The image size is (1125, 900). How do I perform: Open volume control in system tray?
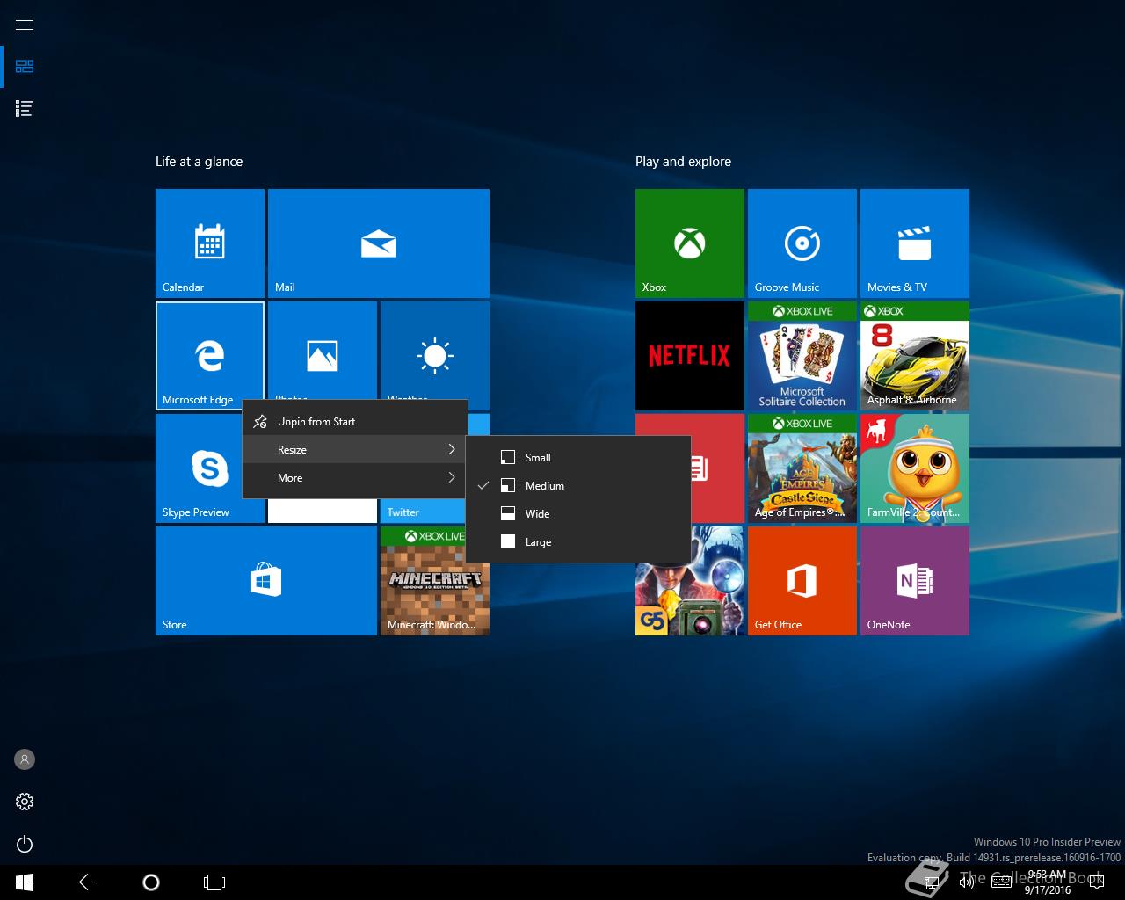(967, 882)
